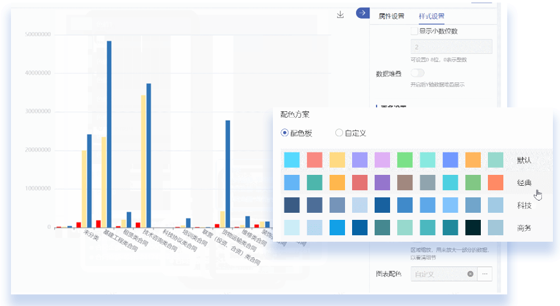
Task: Click the 租赁类合同 axis label
Action: click(135, 238)
